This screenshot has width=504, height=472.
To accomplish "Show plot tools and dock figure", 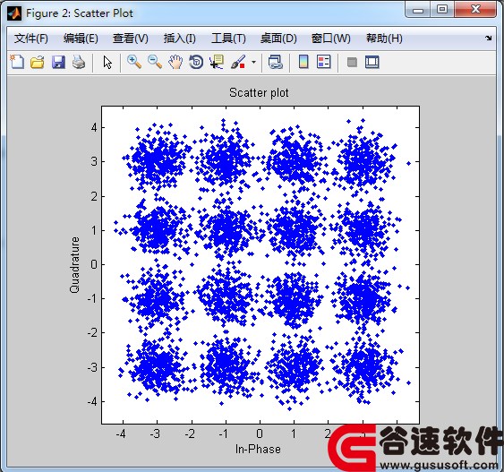I will coord(372,62).
